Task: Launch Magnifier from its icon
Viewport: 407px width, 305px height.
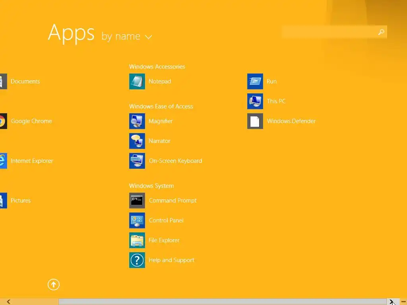Action: pyautogui.click(x=137, y=121)
